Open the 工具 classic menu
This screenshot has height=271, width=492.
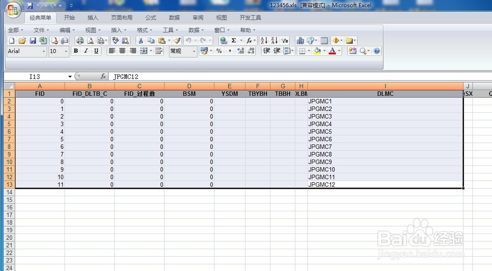pos(170,30)
